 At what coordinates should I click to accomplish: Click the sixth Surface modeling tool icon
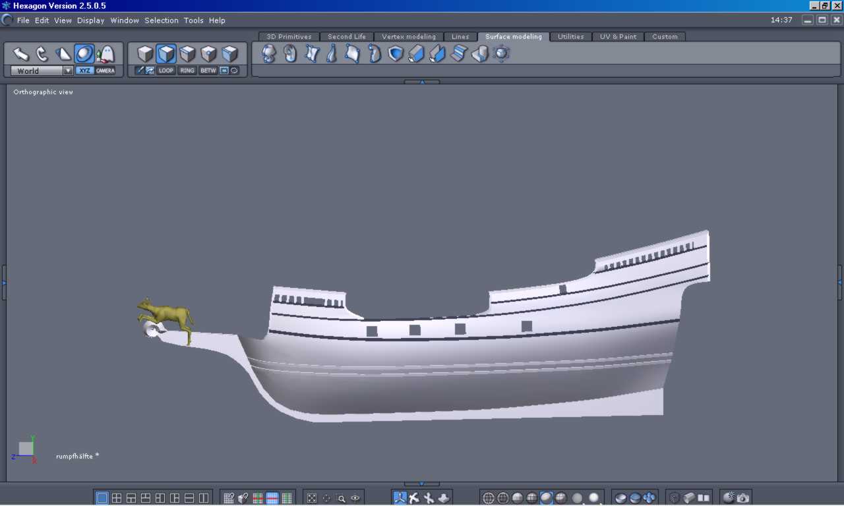[x=375, y=53]
